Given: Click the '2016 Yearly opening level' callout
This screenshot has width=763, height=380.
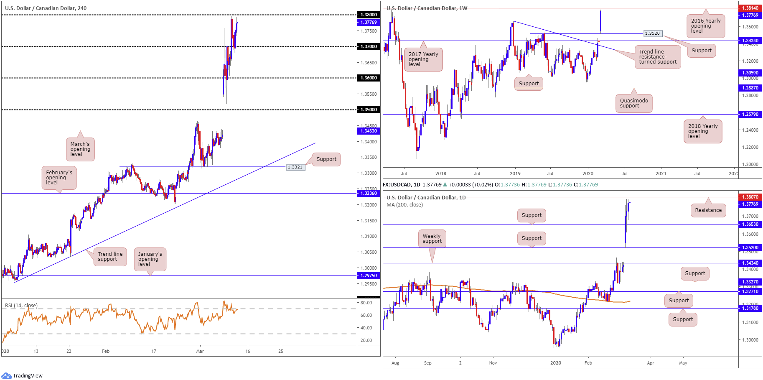Looking at the screenshot, I should (x=706, y=26).
